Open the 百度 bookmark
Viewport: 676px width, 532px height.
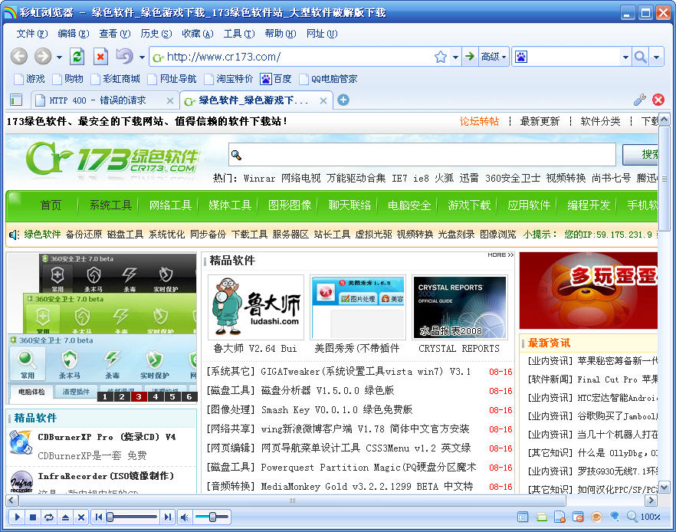276,79
